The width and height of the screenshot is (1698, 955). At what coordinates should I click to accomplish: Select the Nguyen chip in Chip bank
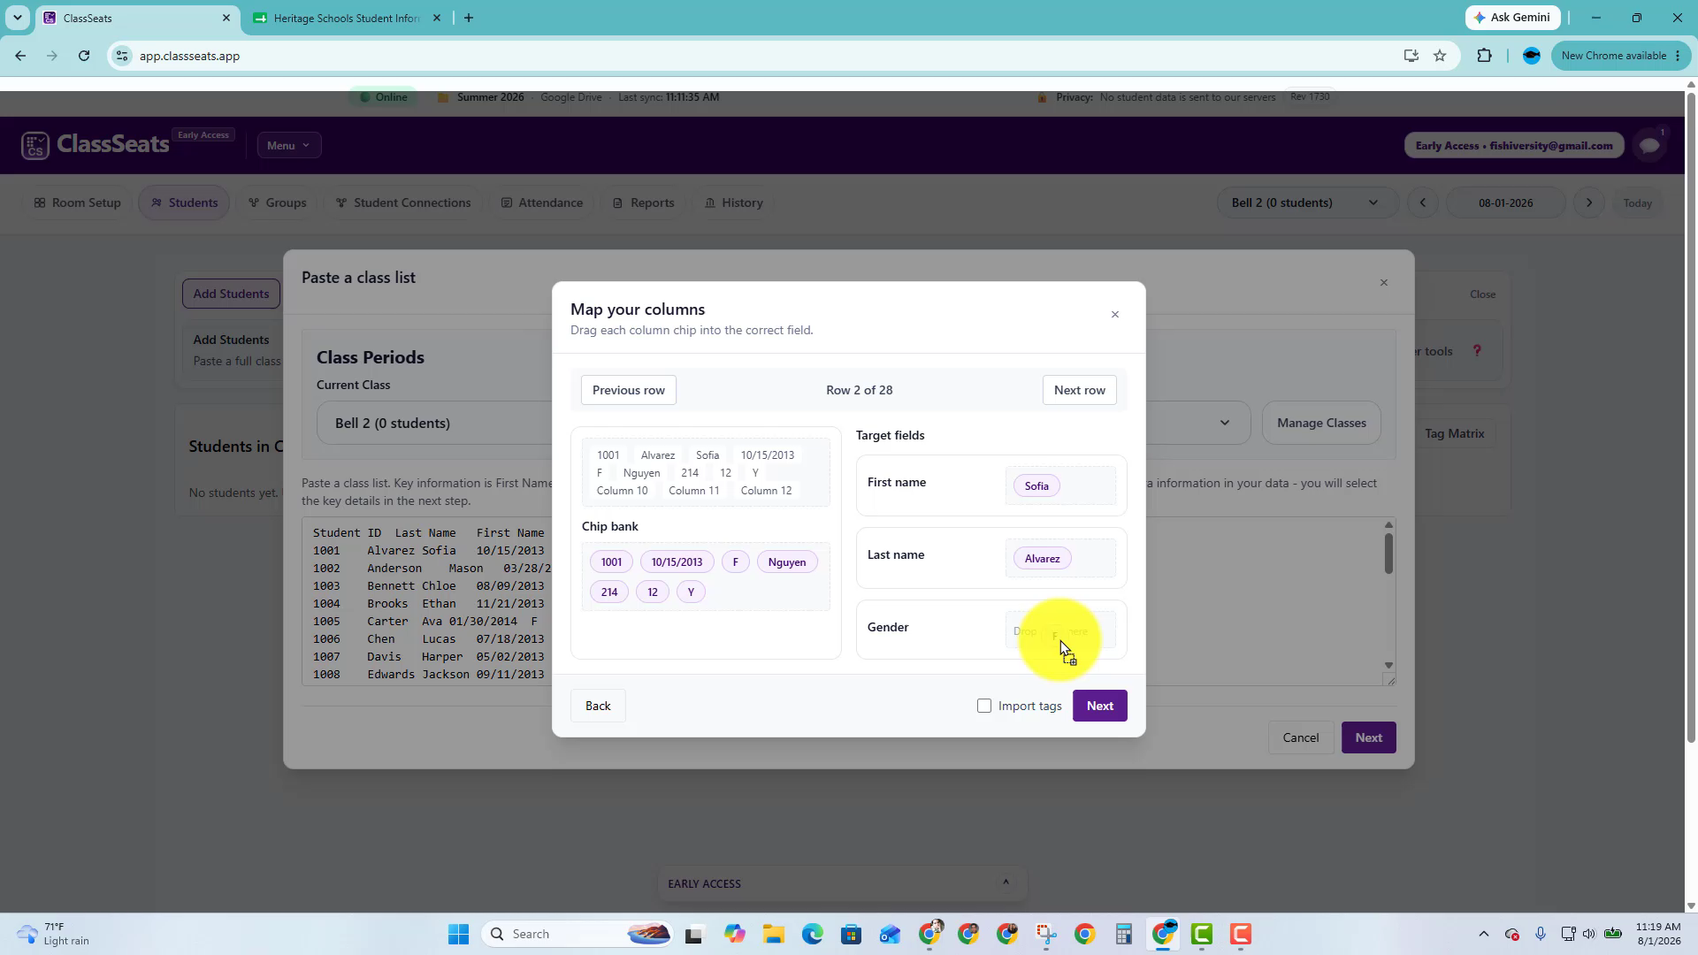pos(787,562)
